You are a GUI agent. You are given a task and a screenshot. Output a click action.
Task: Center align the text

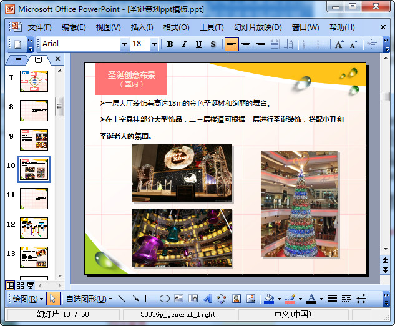pos(246,44)
